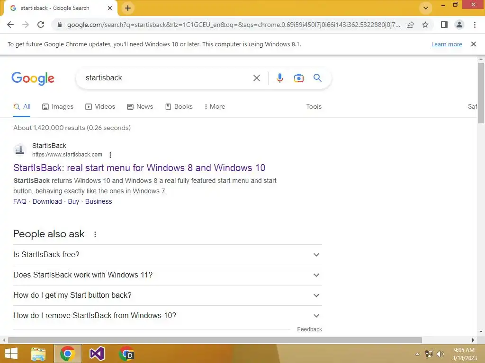The height and width of the screenshot is (363, 485).
Task: View site information padlock icon
Action: (x=59, y=25)
